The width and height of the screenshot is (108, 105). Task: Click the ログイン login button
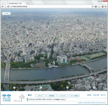pyautogui.click(x=40, y=96)
